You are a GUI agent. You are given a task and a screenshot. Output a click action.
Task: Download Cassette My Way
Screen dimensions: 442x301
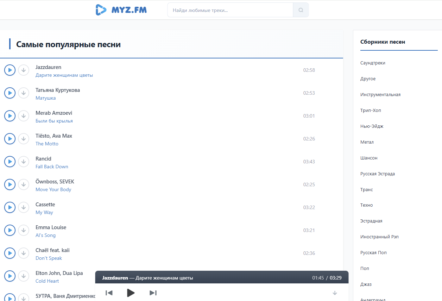pyautogui.click(x=24, y=207)
